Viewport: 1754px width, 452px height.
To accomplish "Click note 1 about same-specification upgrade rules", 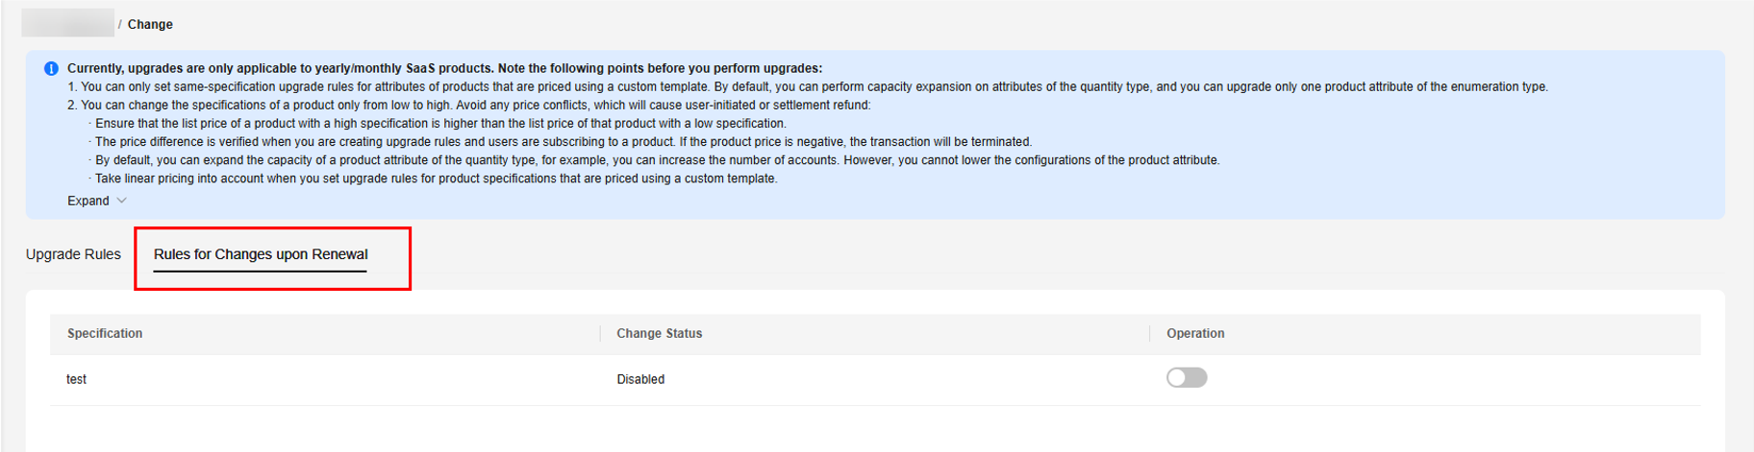I will 808,86.
